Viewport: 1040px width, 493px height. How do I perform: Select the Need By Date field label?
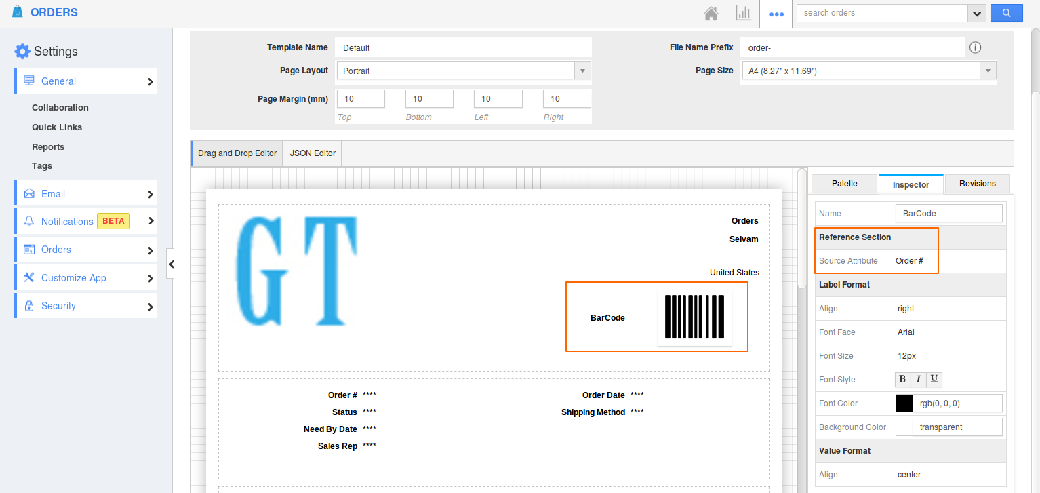[330, 429]
